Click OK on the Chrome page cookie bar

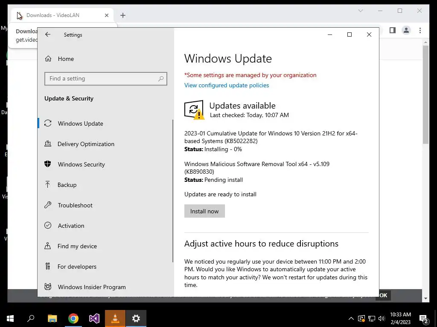click(x=383, y=295)
